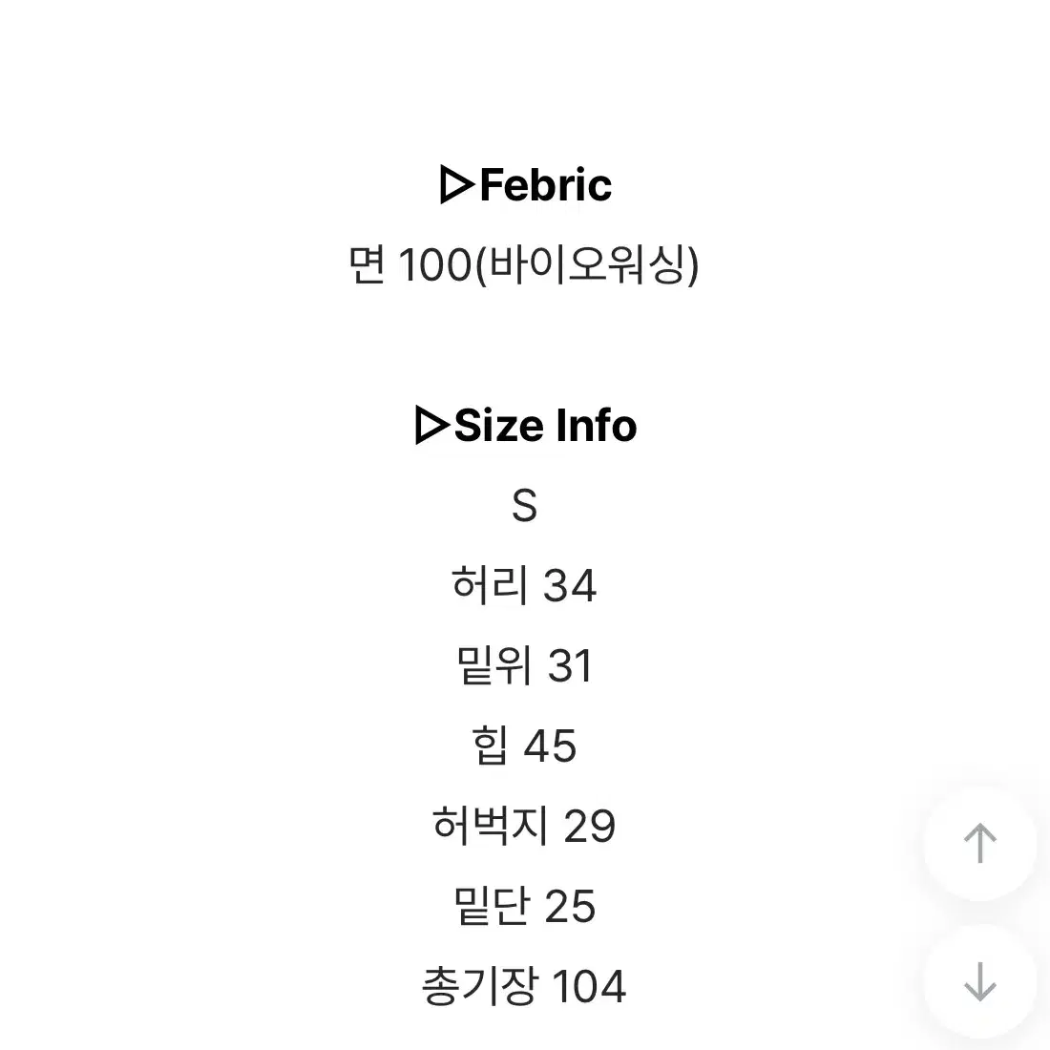Select the waist value 34
Image resolution: width=1050 pixels, height=1050 pixels.
coord(569,586)
